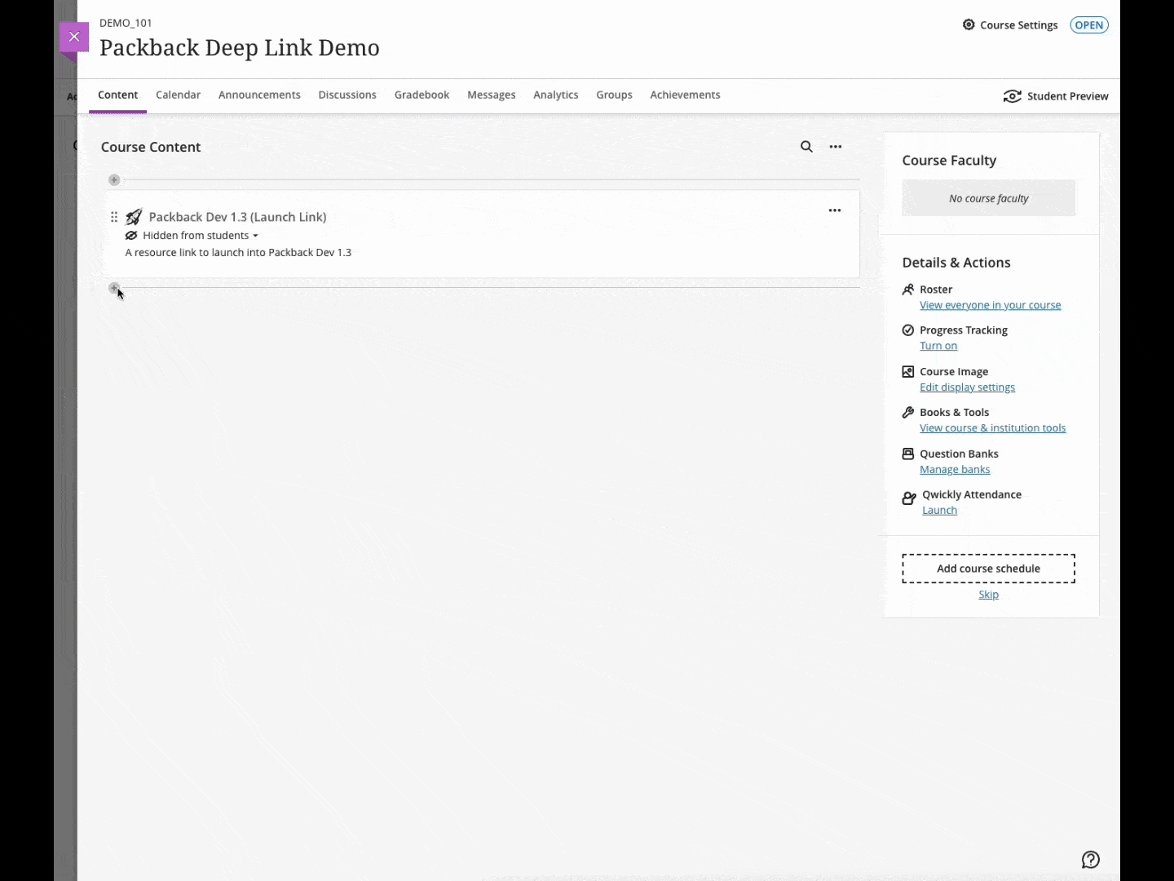Go to the Announcements tab
Image resolution: width=1174 pixels, height=881 pixels.
[x=259, y=95]
